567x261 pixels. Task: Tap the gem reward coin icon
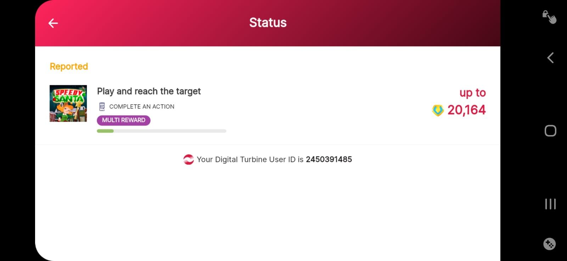tap(438, 110)
